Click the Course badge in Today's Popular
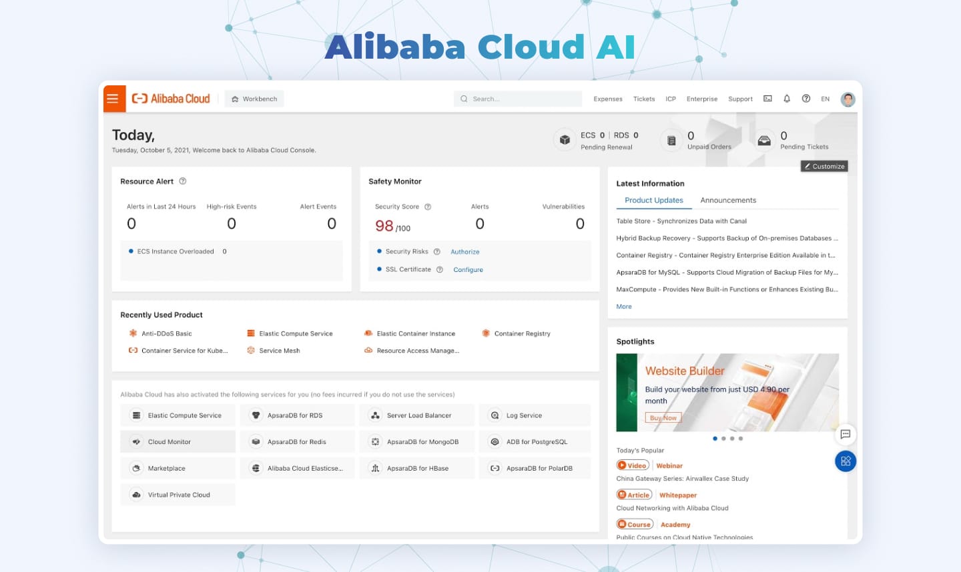 635,524
